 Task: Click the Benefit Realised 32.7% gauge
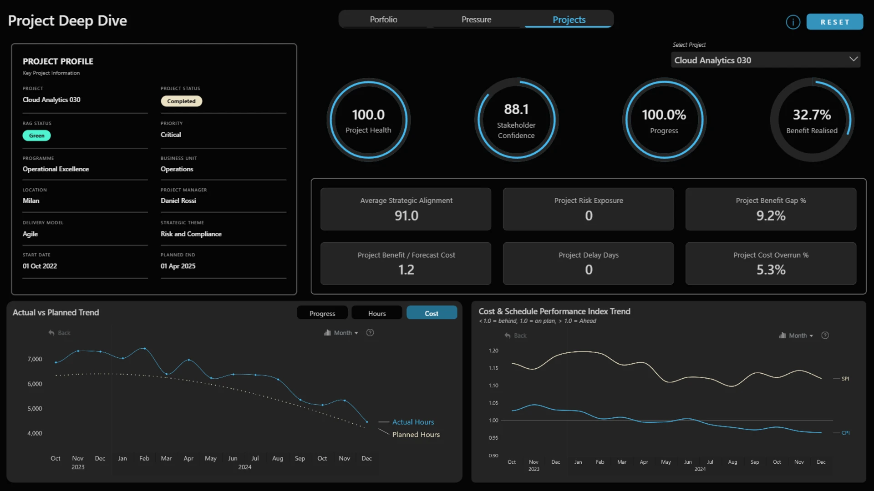click(812, 120)
